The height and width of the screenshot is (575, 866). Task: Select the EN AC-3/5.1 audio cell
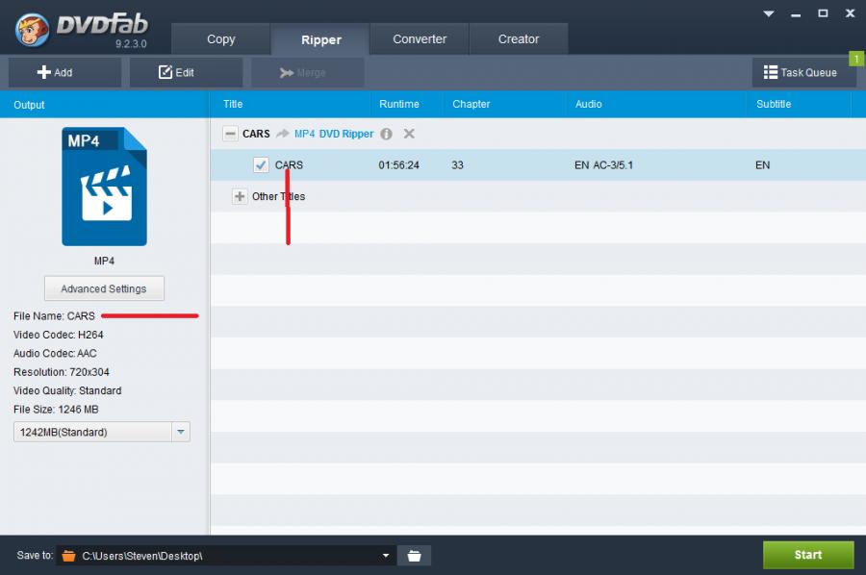603,165
